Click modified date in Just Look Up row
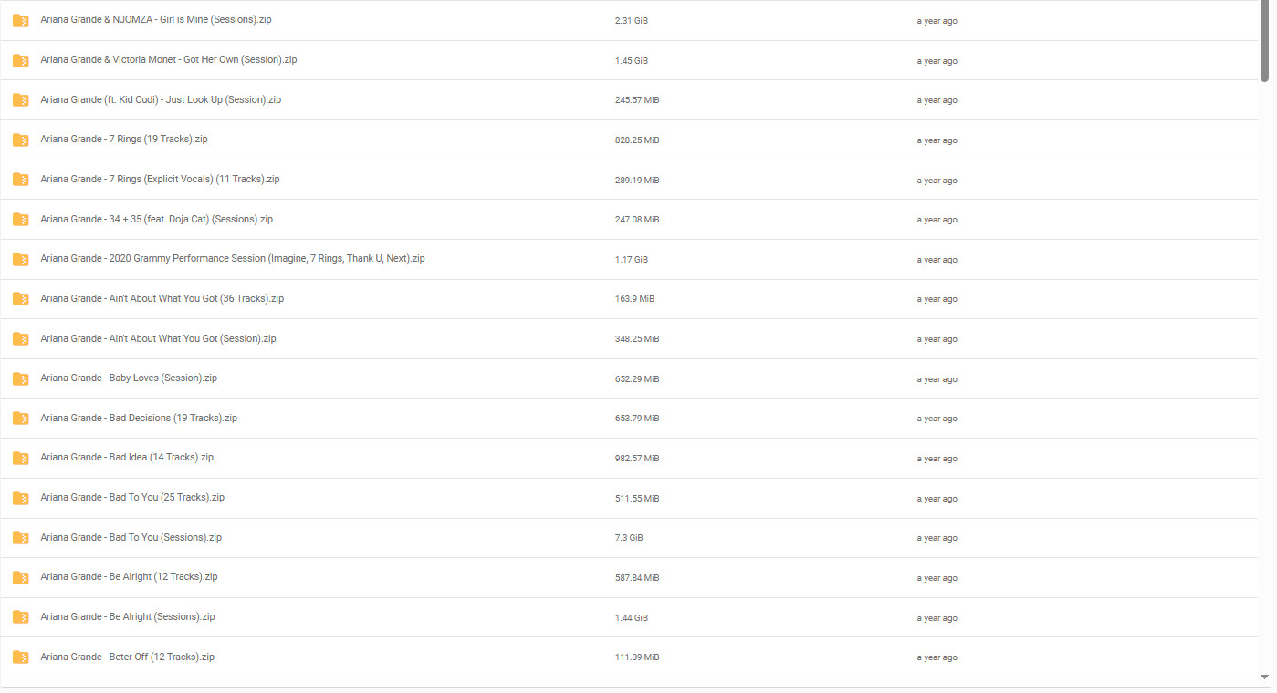This screenshot has width=1277, height=693. (x=937, y=100)
